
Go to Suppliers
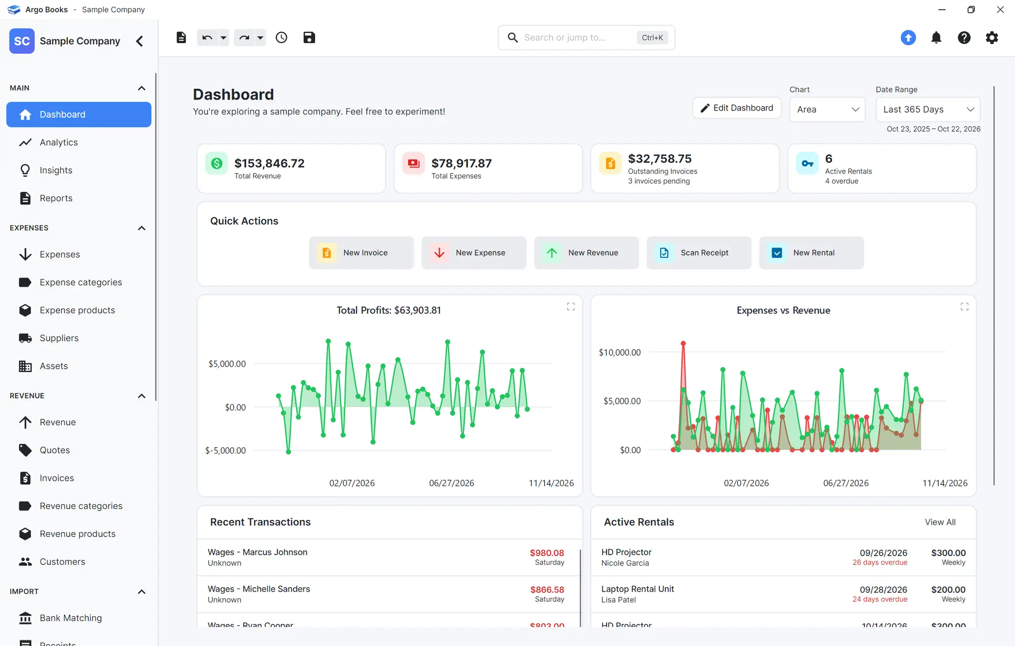[x=79, y=338]
